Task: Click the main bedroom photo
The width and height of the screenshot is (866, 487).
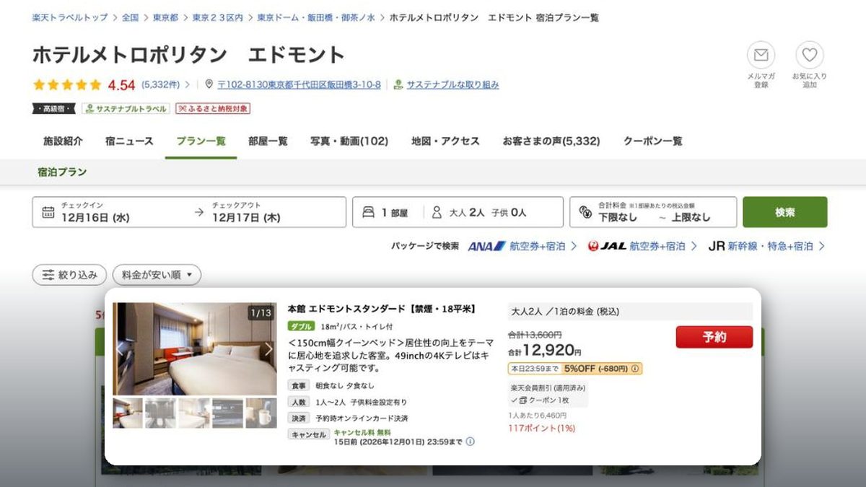Action: (x=195, y=348)
